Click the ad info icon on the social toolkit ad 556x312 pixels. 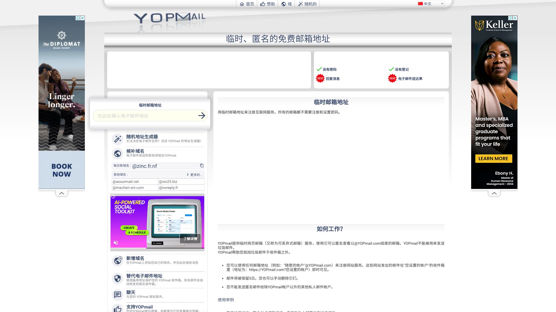click(113, 196)
